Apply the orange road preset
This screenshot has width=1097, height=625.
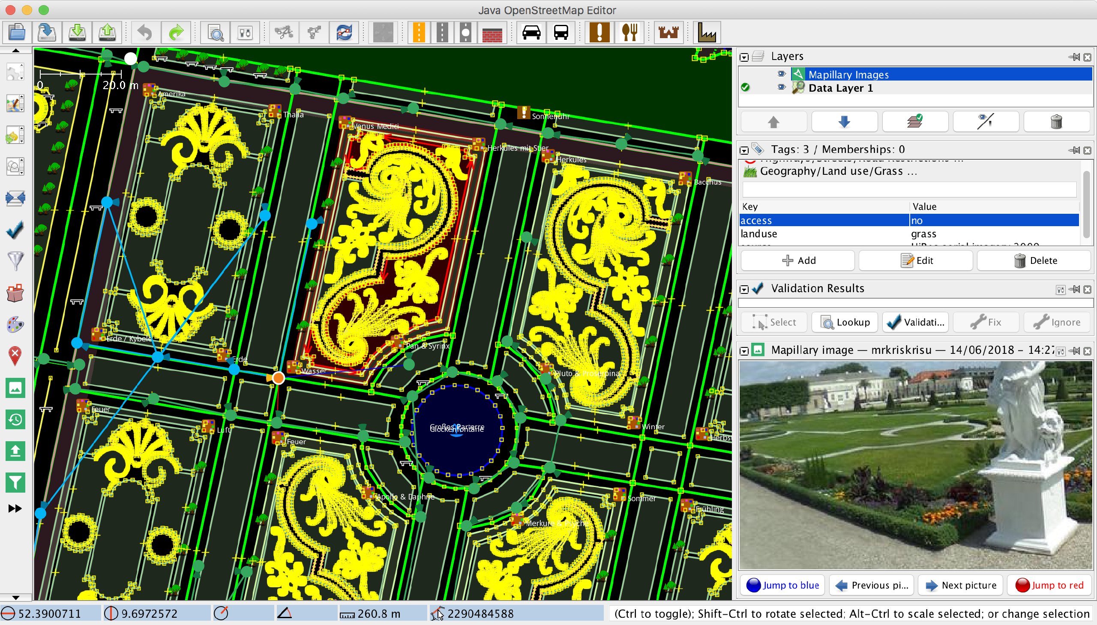(419, 33)
